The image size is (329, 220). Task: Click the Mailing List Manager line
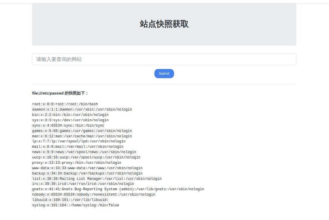pos(97,179)
